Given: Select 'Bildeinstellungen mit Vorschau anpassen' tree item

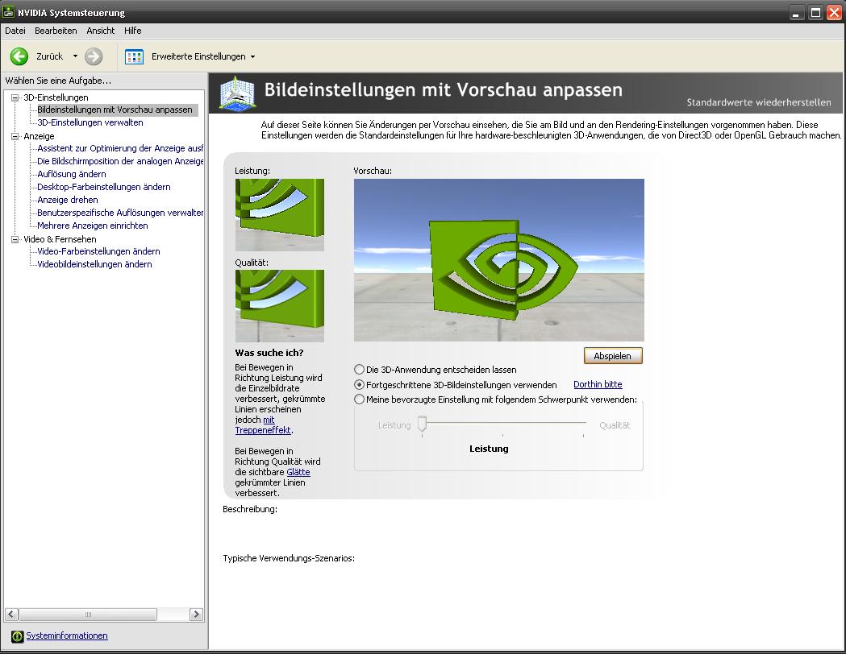Looking at the screenshot, I should [115, 110].
